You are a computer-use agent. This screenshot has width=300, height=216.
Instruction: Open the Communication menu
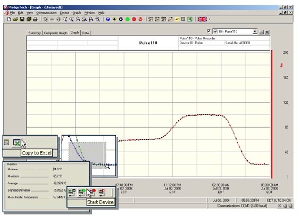click(46, 13)
